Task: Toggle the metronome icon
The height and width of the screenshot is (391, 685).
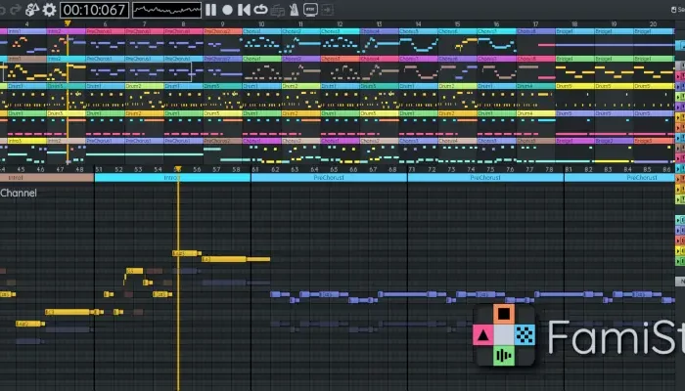Action: click(x=294, y=10)
